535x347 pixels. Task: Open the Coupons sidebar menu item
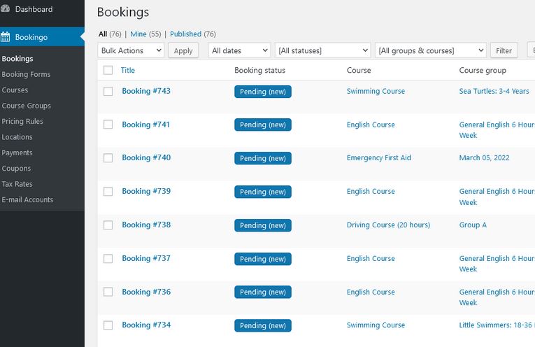coord(16,169)
